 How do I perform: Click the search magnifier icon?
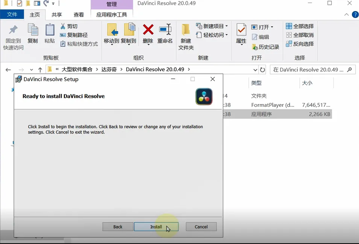pos(349,70)
